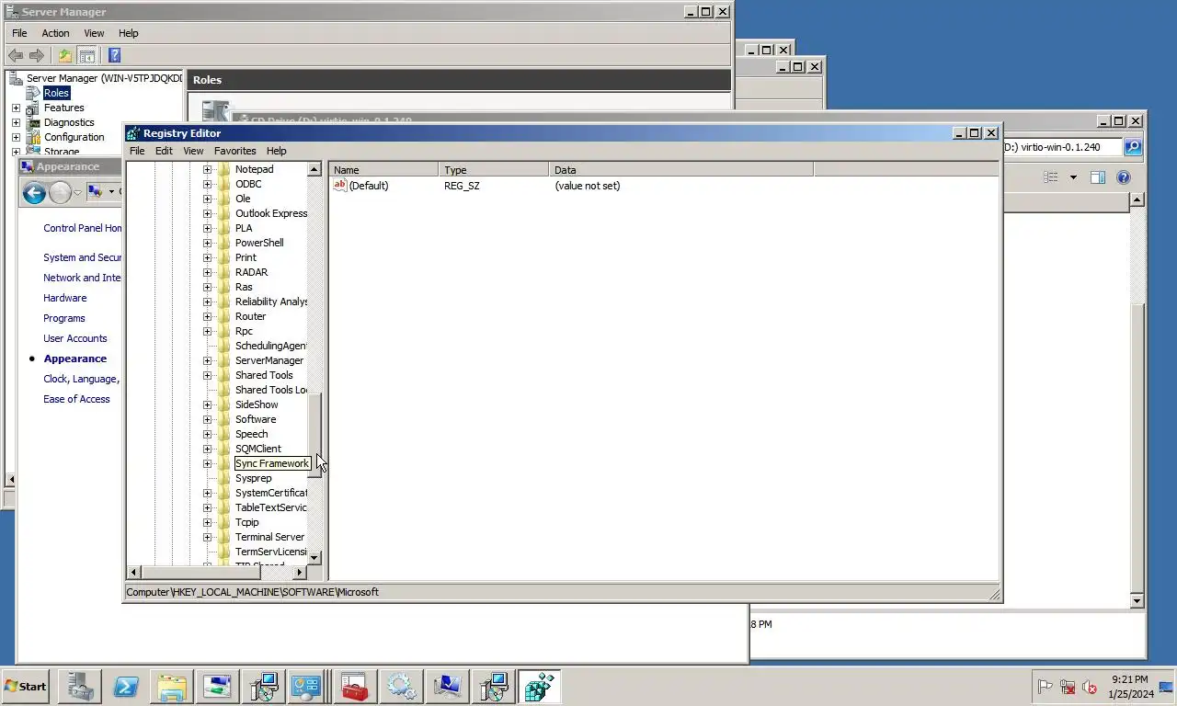Click the System and Security link in Control Panel
The width and height of the screenshot is (1177, 706).
click(x=82, y=257)
